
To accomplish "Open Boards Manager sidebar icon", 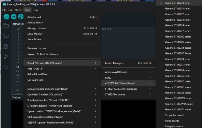I will point(6,36).
